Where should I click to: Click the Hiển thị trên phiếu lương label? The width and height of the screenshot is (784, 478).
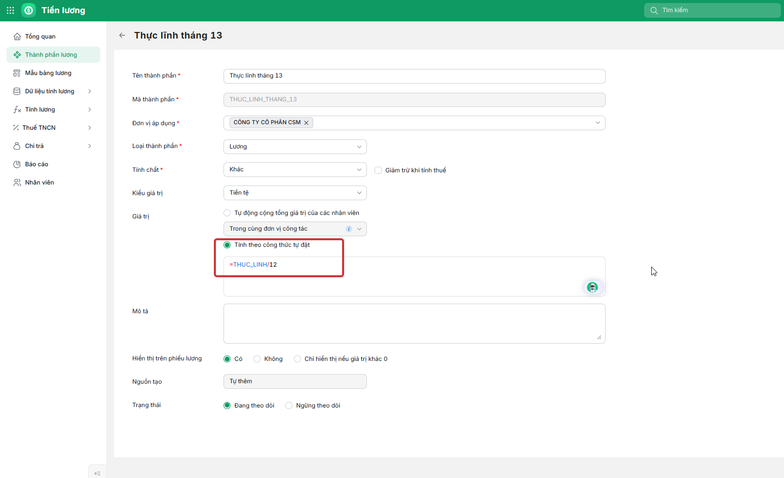[167, 358]
